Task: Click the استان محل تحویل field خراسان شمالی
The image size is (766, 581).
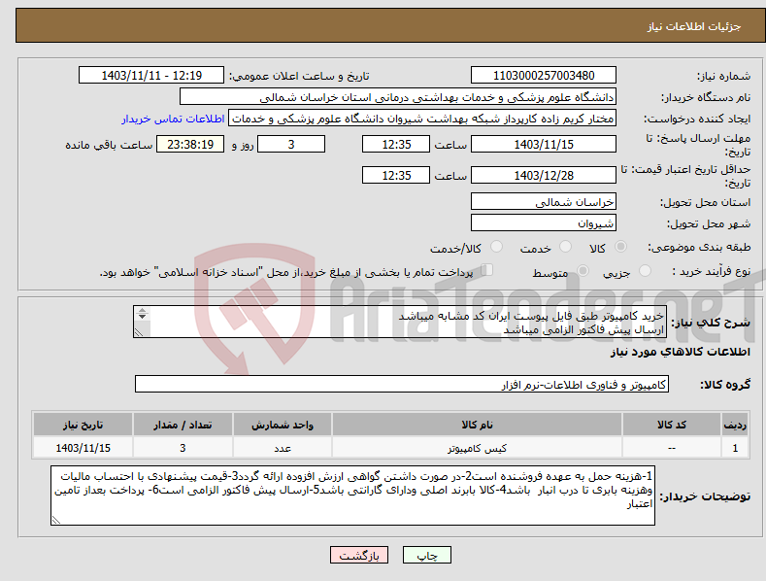Action: (544, 201)
